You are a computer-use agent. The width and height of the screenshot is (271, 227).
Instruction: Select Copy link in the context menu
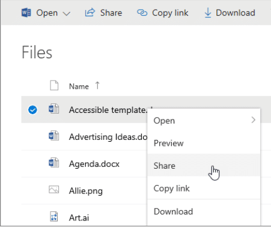[204, 188]
